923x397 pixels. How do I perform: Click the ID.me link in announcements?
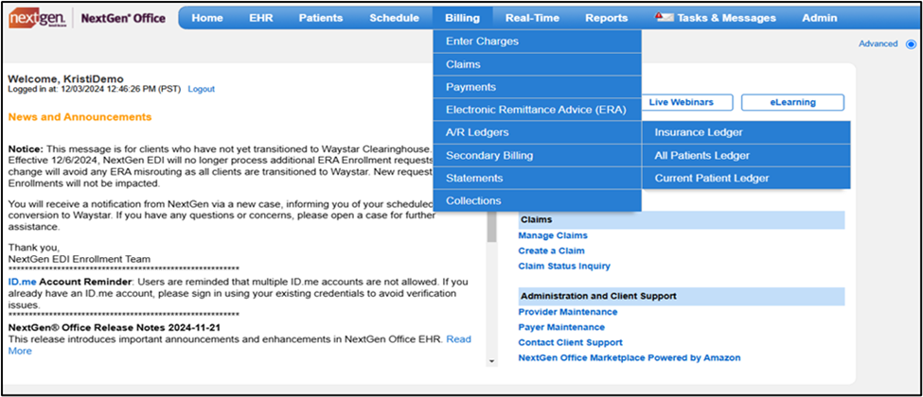tap(23, 282)
